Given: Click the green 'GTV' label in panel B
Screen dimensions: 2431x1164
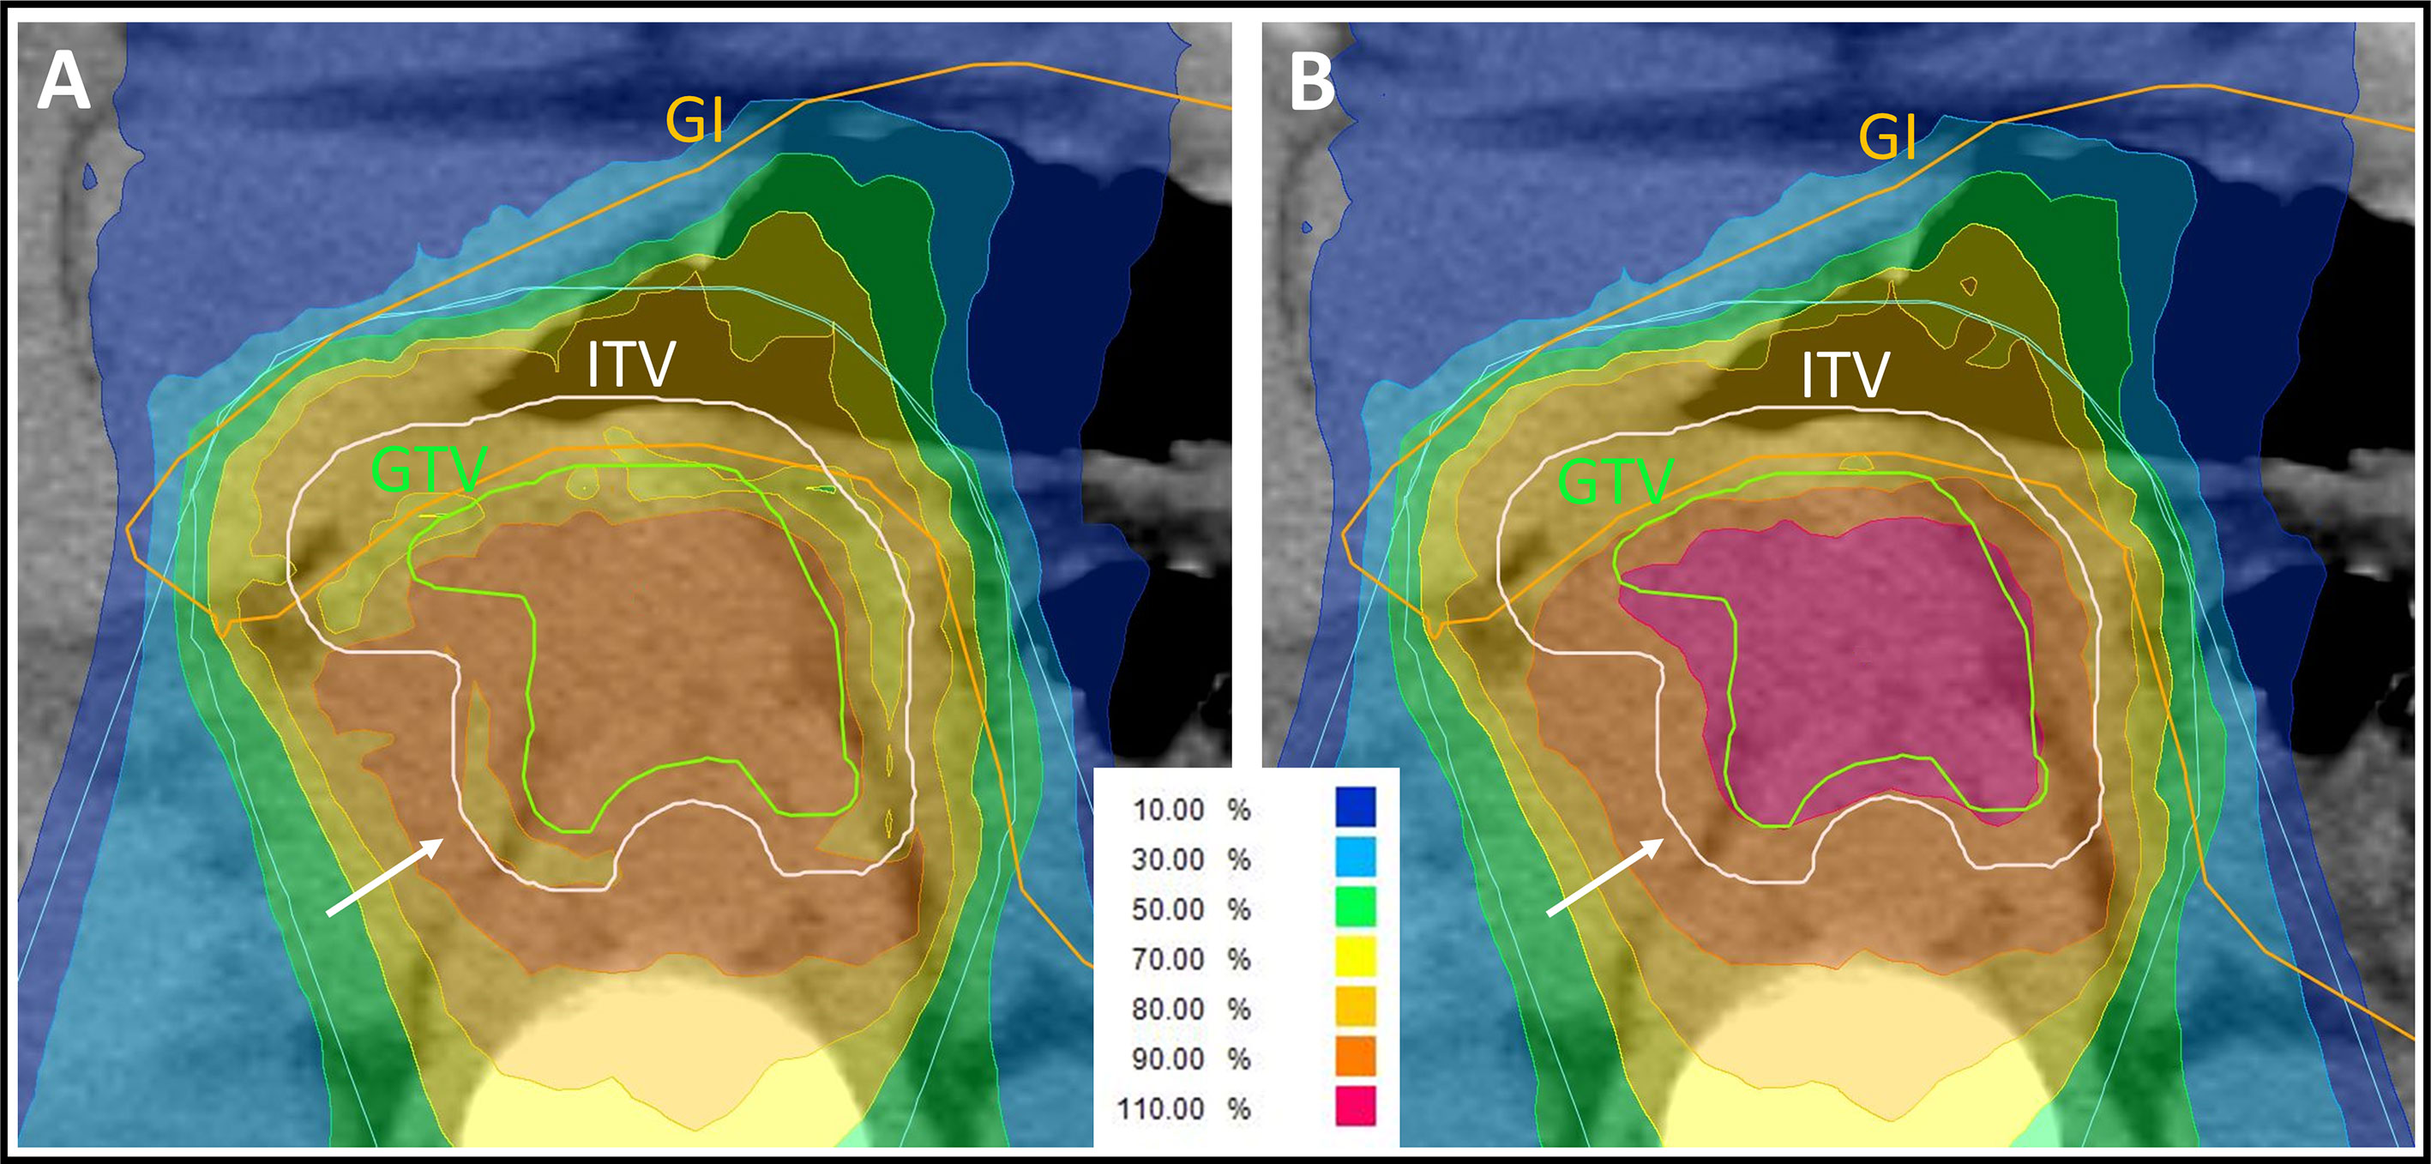Looking at the screenshot, I should click(x=1616, y=481).
